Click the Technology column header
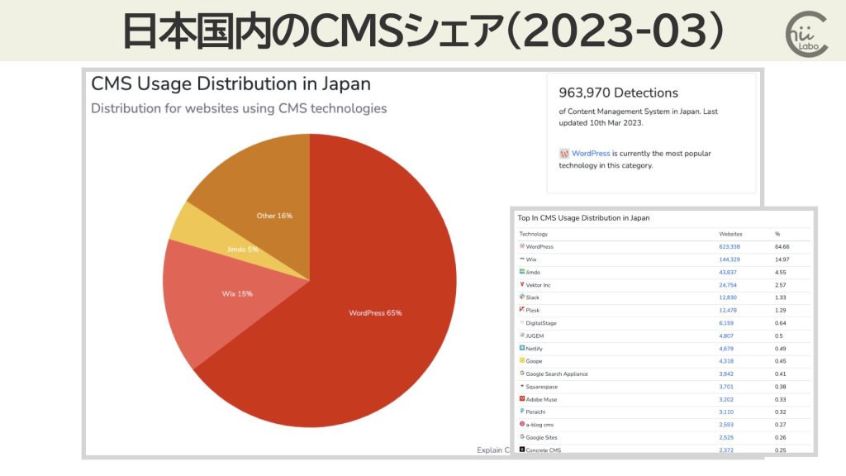846x476 pixels. pyautogui.click(x=533, y=234)
